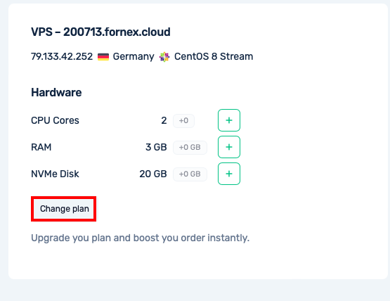Click the CPU Cores label
The height and width of the screenshot is (301, 390).
point(55,120)
